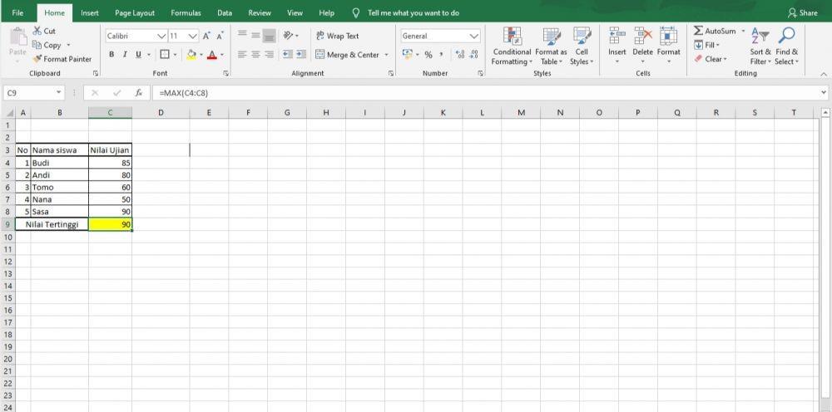Image resolution: width=832 pixels, height=412 pixels.
Task: Apply the Fill Color bucket
Action: [191, 55]
